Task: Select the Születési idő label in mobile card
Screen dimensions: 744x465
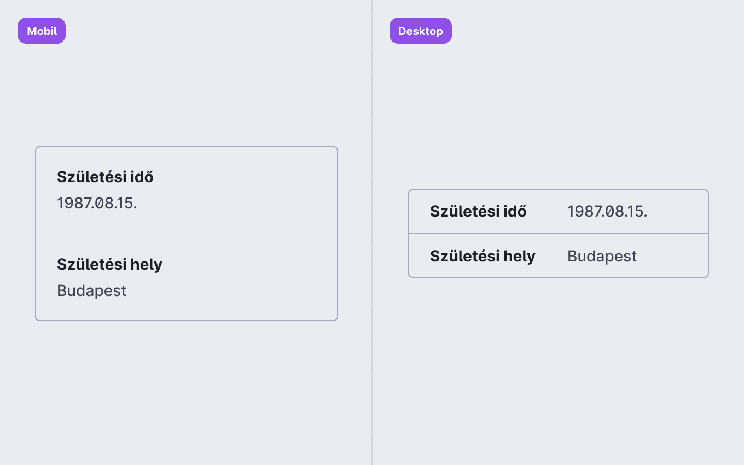Action: pos(105,177)
